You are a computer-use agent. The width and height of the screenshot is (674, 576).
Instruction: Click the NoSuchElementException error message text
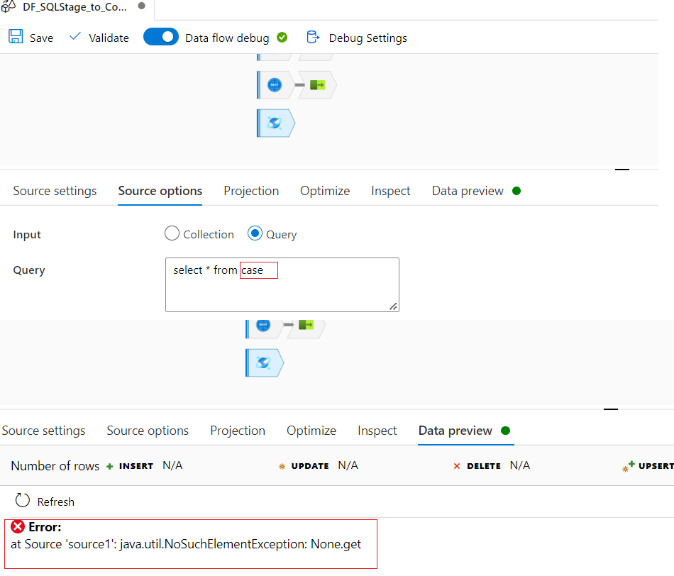pos(186,545)
